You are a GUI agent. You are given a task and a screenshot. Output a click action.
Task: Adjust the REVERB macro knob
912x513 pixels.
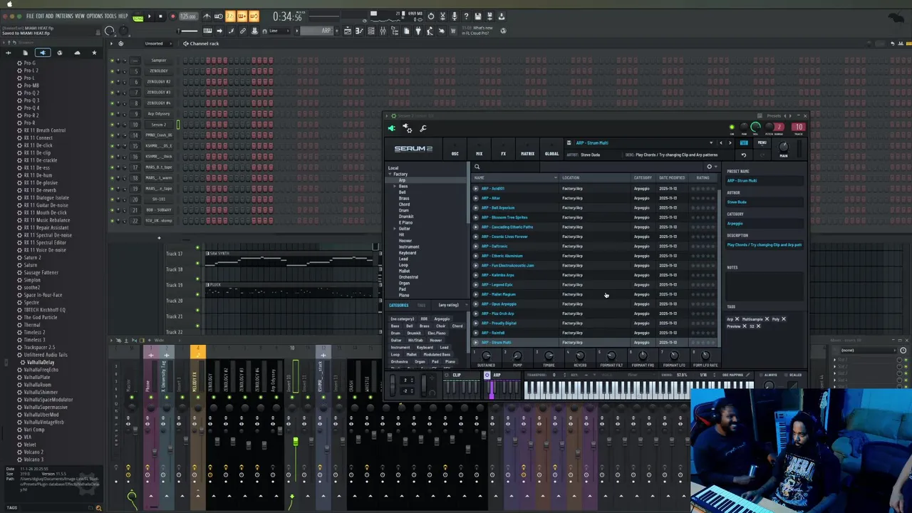pyautogui.click(x=580, y=356)
